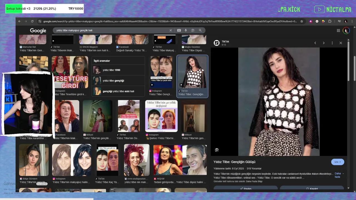This screenshot has width=356, height=200.
Task: Submit search with magnifier icon
Action: [200, 30]
